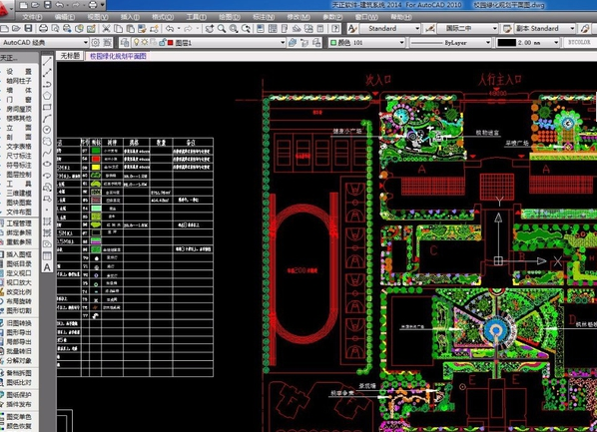Select the Polygon draw tool
Image resolution: width=597 pixels, height=432 pixels.
tap(47, 96)
